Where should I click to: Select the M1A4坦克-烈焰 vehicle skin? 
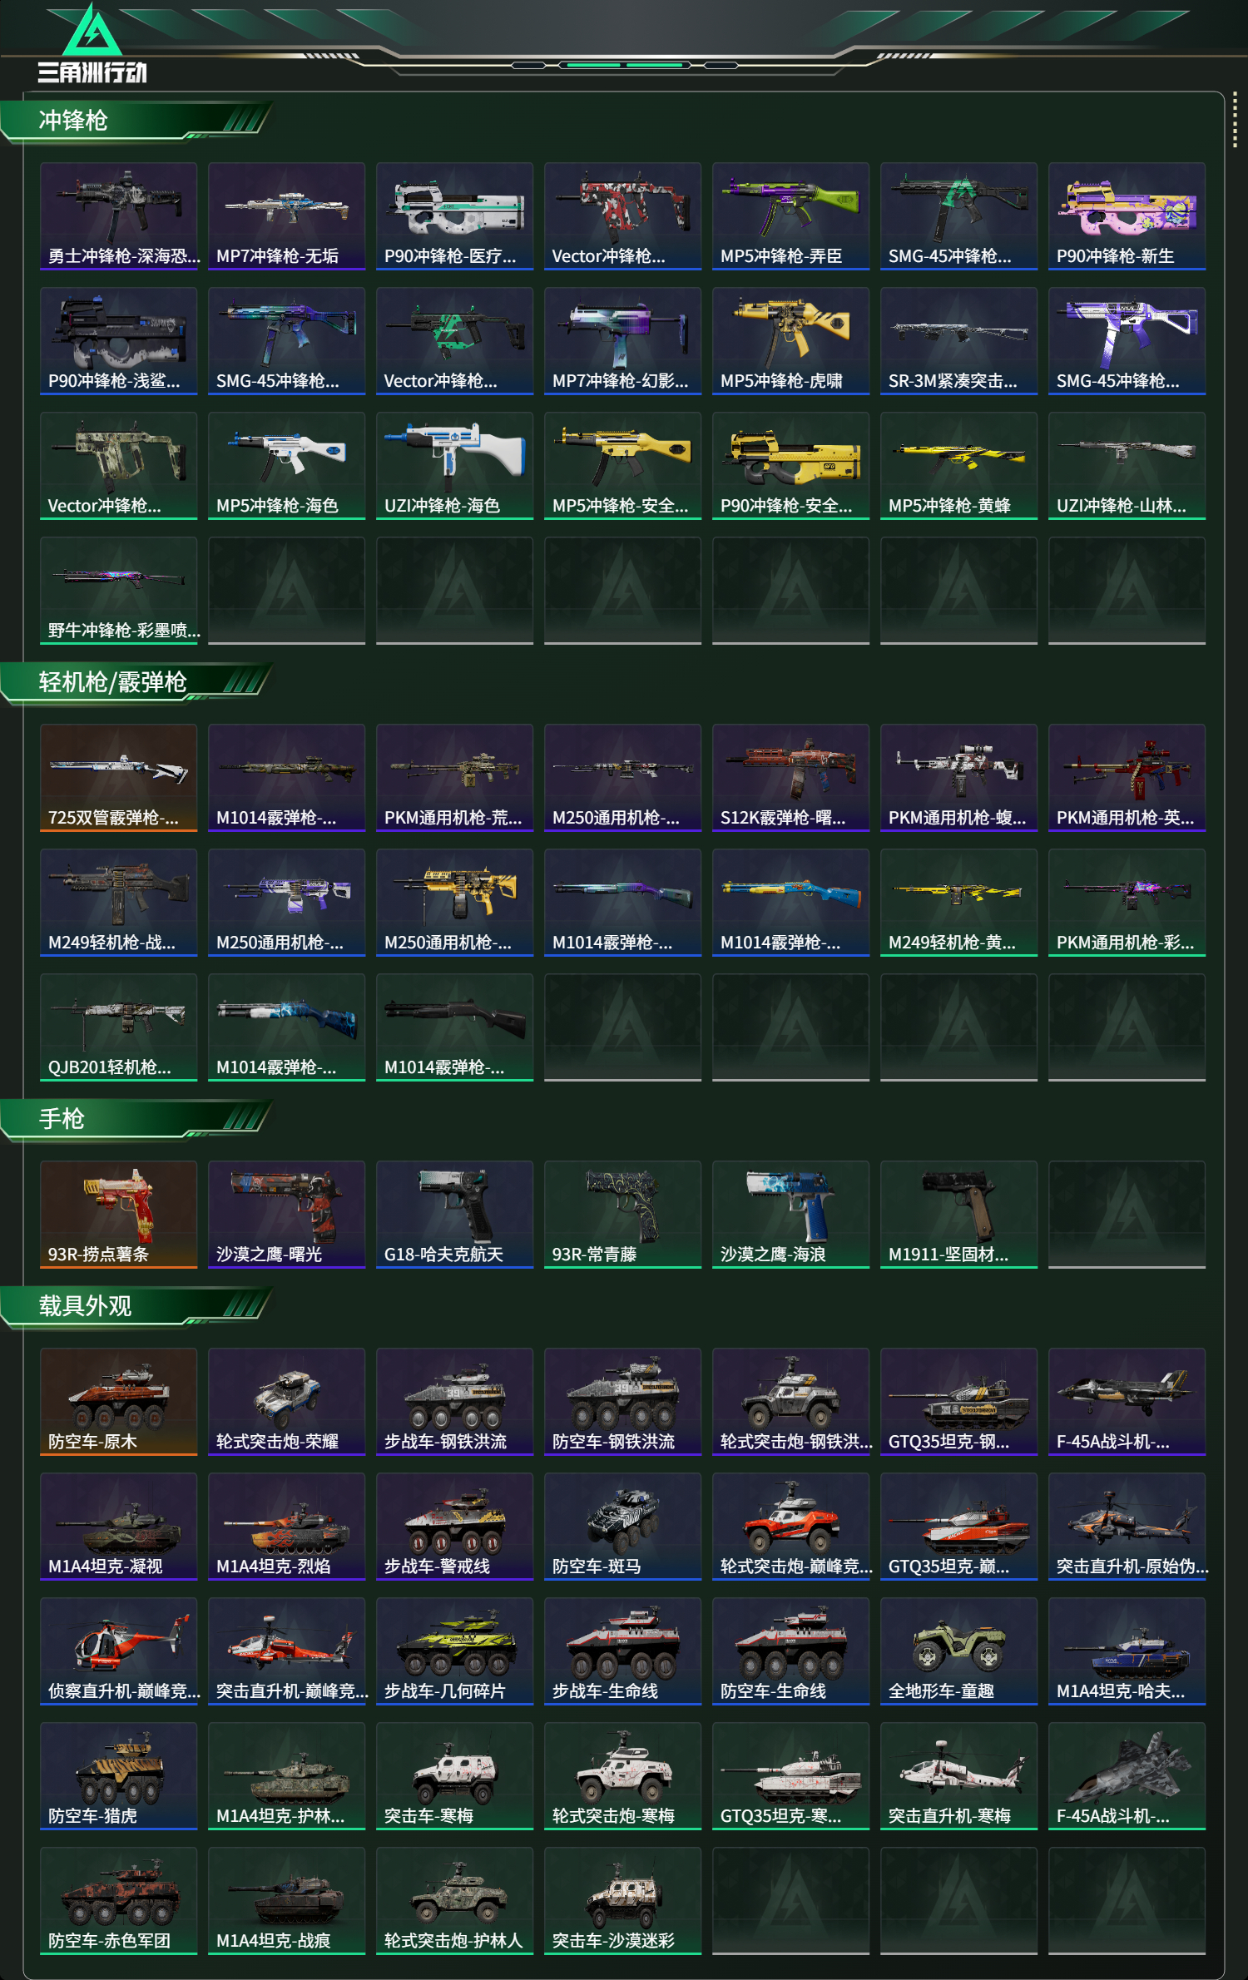[x=286, y=1527]
